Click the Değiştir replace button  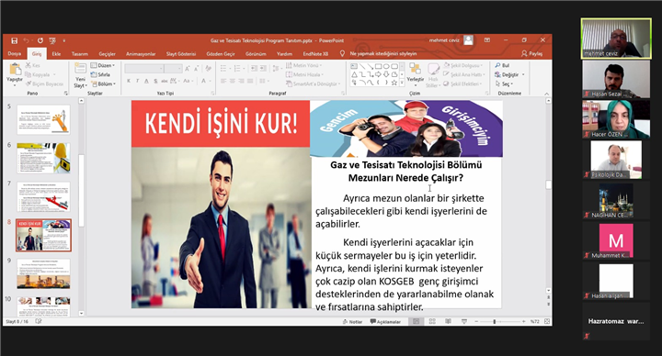point(509,74)
